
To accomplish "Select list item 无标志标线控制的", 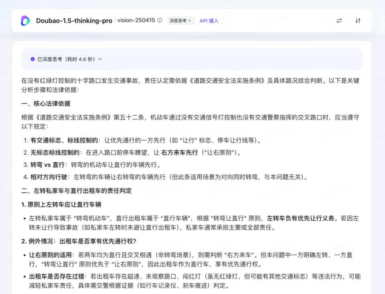I will click(55, 153).
